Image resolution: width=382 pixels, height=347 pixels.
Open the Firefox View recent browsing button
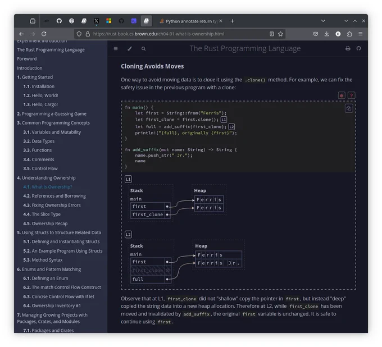pyautogui.click(x=33, y=21)
